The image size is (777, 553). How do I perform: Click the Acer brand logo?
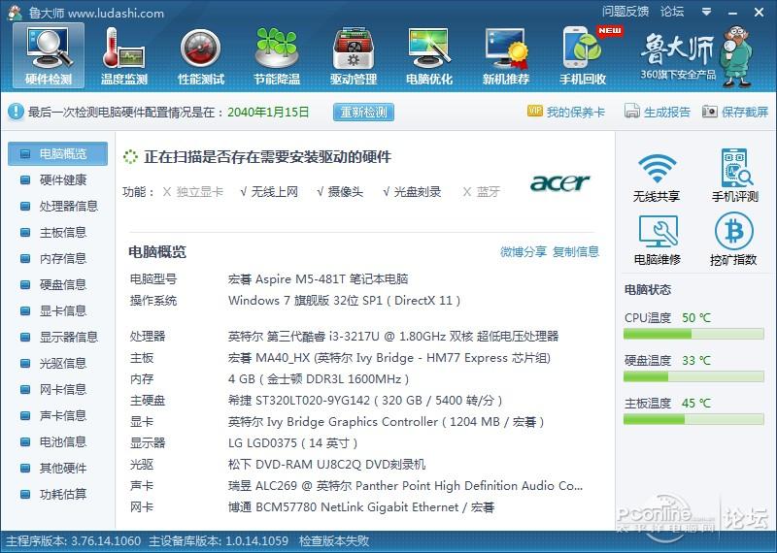[560, 182]
